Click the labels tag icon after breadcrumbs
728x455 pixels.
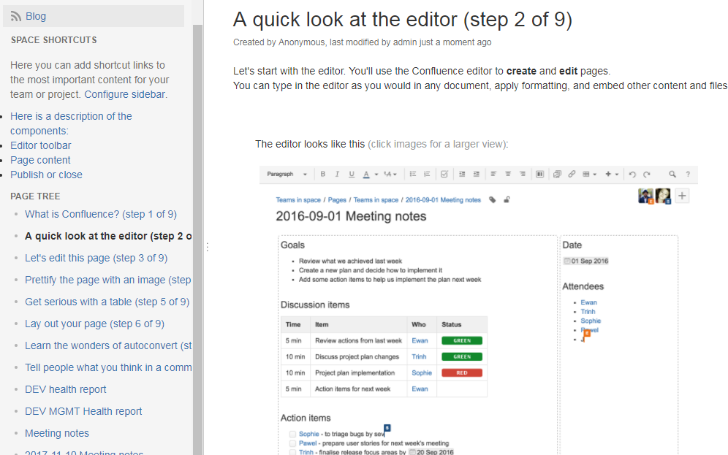(493, 200)
